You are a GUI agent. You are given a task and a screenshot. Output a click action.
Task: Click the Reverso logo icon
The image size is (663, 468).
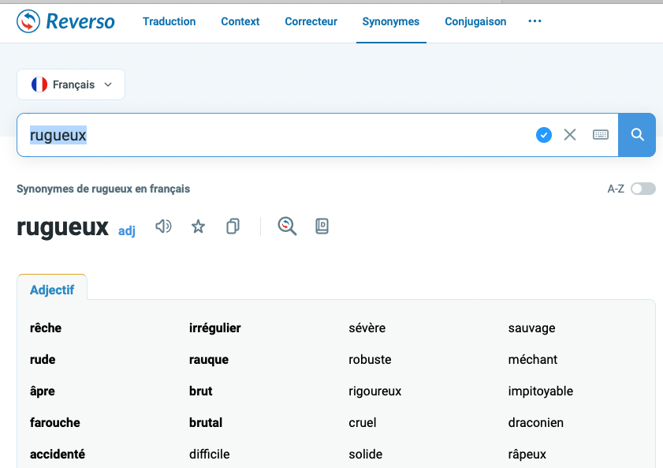click(28, 21)
